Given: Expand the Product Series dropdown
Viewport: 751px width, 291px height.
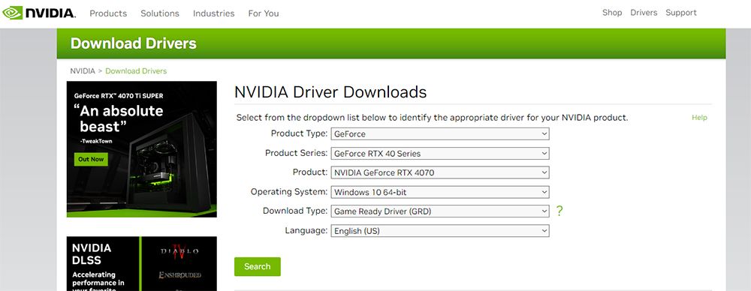Looking at the screenshot, I should point(439,154).
